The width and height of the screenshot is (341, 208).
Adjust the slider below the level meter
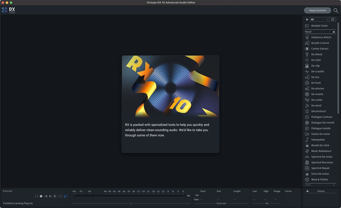pyautogui.click(x=131, y=203)
